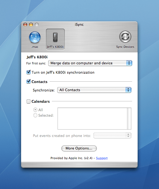Click the Jeff's K800i heading text
159x189 pixels.
click(x=37, y=57)
